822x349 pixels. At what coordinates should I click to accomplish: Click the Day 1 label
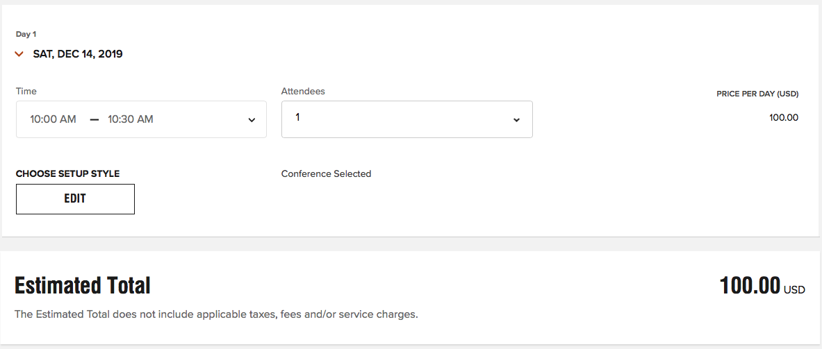tap(26, 35)
